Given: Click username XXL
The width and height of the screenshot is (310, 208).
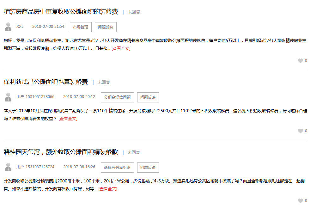Looking at the screenshot, I should [20, 27].
